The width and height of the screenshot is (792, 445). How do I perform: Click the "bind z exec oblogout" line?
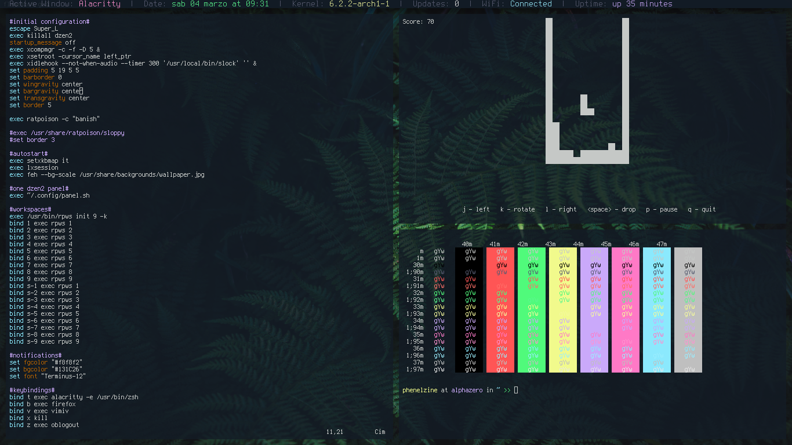(44, 425)
